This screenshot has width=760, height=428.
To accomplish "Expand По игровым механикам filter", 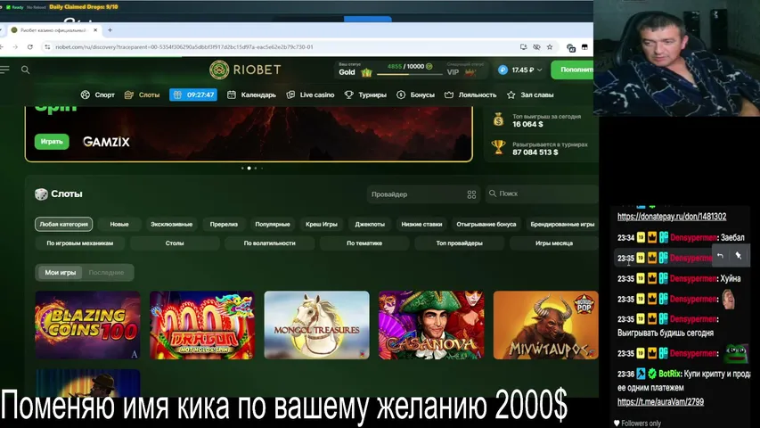I will pos(79,243).
